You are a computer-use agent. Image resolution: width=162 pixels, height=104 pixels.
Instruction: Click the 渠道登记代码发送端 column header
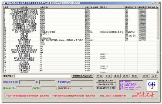coord(147,8)
